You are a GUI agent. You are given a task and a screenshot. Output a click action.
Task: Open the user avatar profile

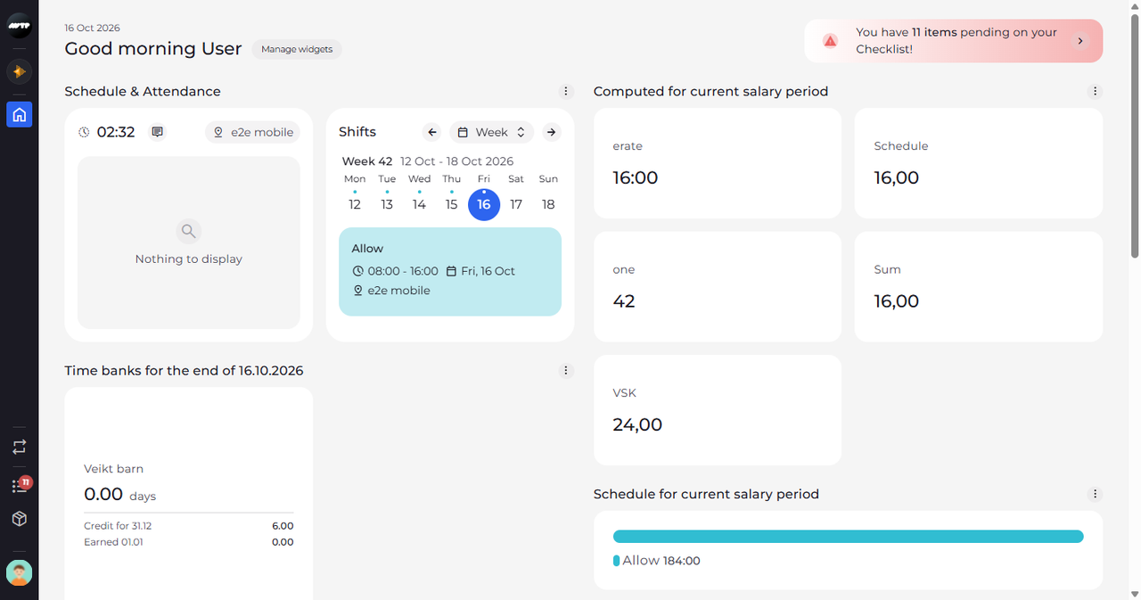pyautogui.click(x=20, y=572)
